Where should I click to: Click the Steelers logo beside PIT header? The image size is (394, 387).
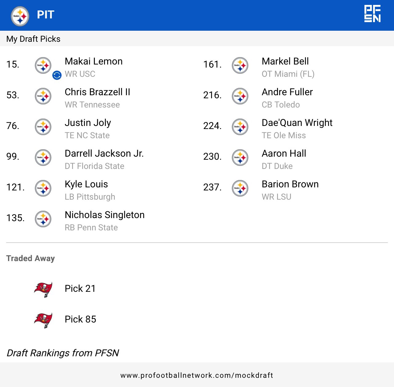click(20, 16)
